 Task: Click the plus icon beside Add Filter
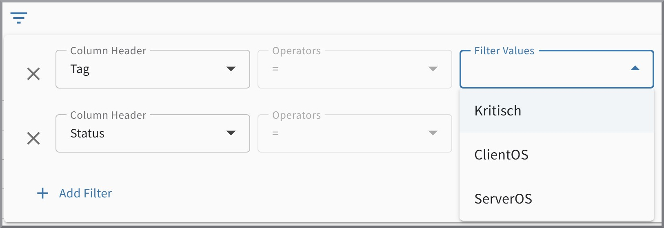[42, 193]
